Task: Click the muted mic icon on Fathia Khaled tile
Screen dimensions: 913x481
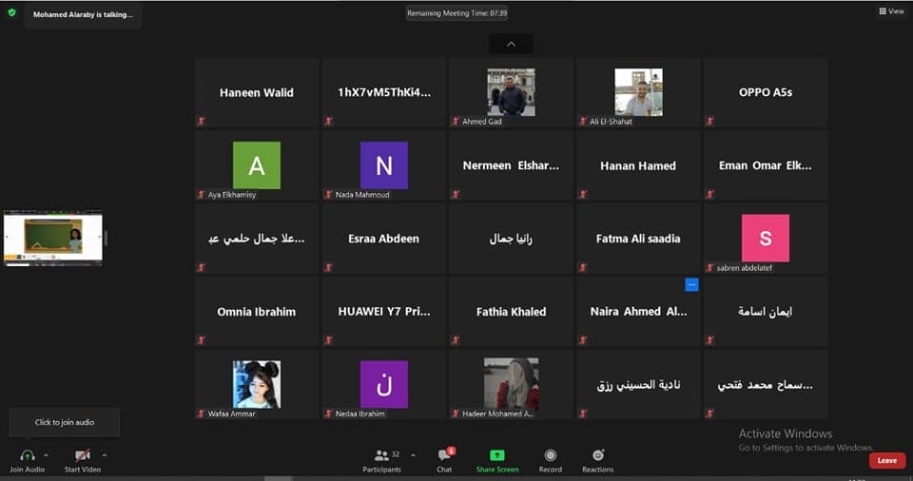Action: 456,340
